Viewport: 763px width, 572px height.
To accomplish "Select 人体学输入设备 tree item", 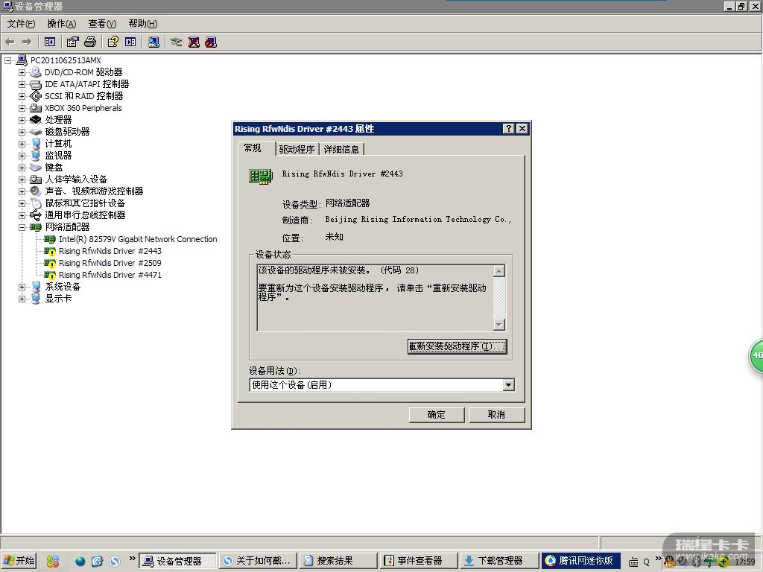I will point(76,179).
